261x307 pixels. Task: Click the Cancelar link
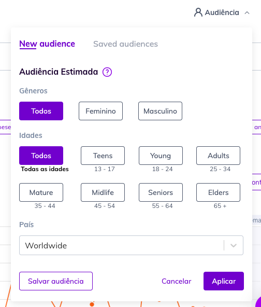point(177,281)
